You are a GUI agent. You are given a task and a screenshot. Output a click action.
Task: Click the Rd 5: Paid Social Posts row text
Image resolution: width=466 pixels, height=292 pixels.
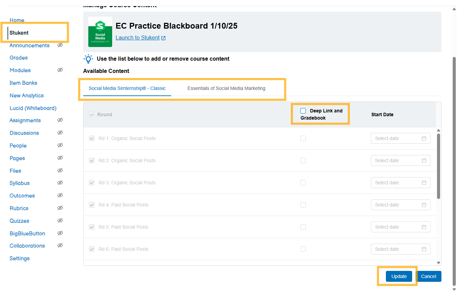tap(123, 227)
